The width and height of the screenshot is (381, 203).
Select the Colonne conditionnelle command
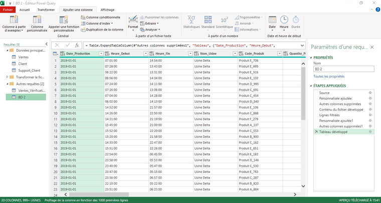click(103, 17)
